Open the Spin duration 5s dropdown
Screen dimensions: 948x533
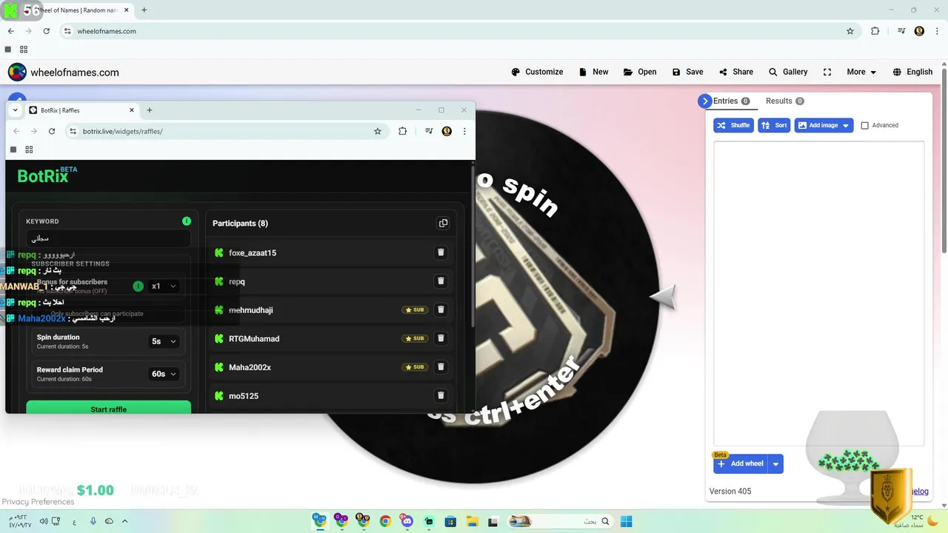pyautogui.click(x=164, y=341)
